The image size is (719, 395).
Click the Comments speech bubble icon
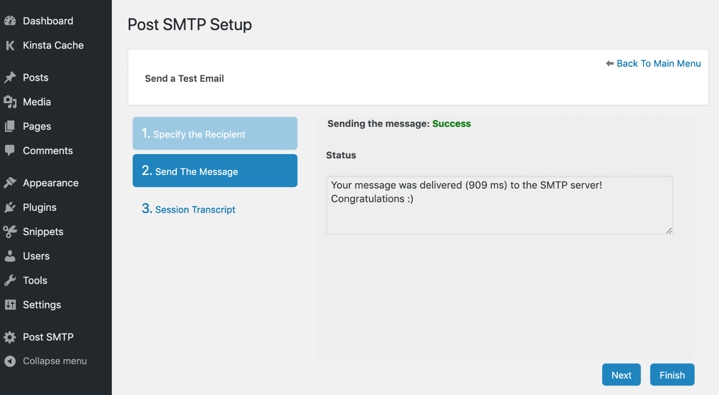tap(10, 150)
